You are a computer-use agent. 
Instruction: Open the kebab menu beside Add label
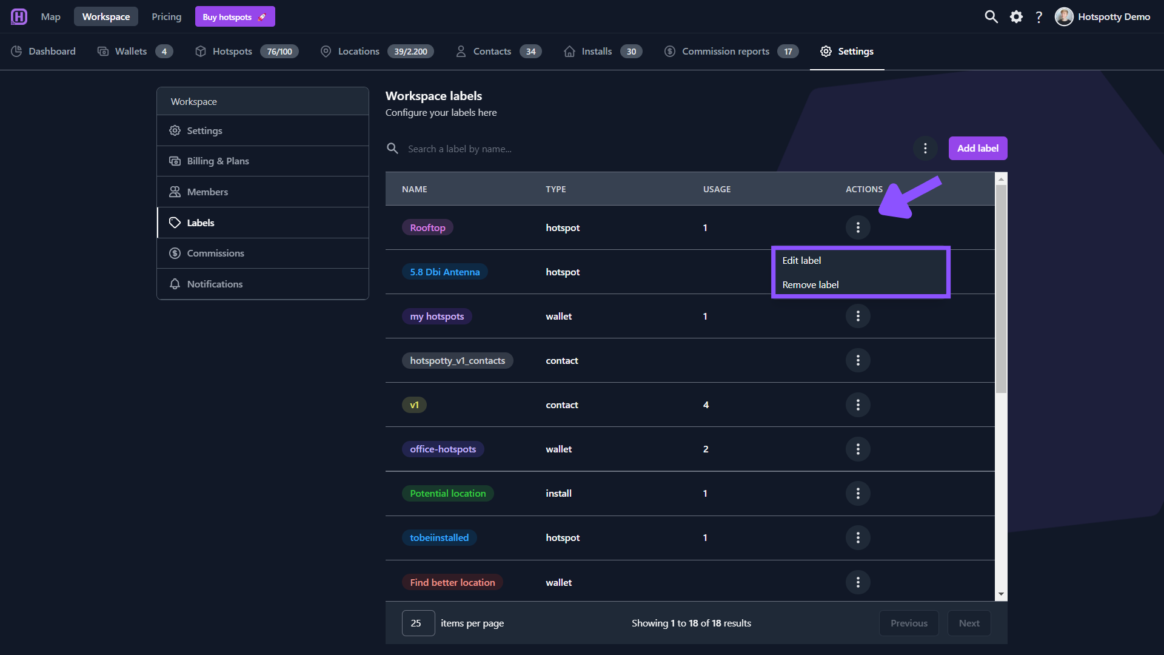(x=925, y=149)
